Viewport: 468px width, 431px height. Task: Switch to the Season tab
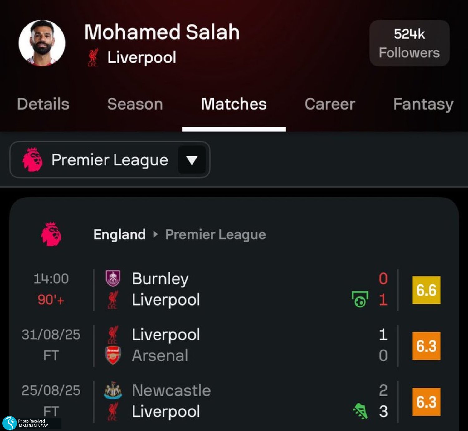pos(135,104)
